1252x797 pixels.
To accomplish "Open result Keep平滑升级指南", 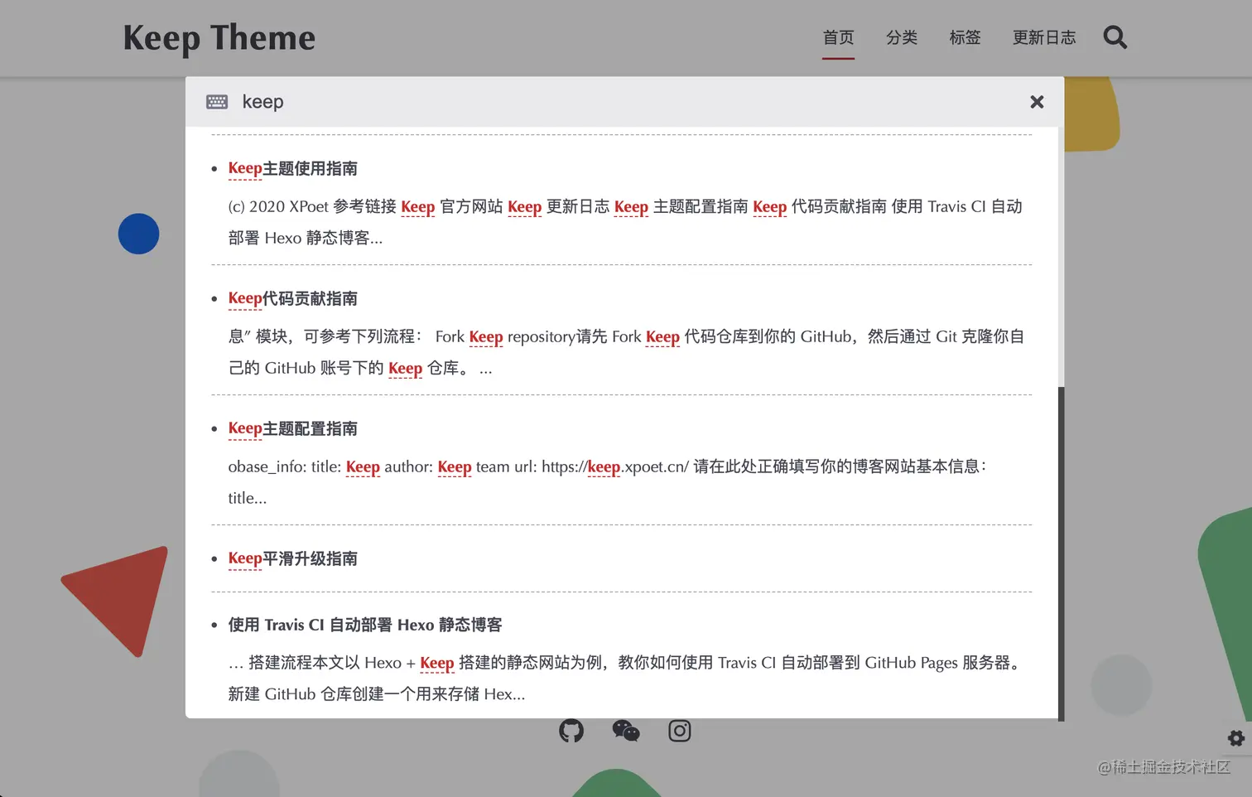I will [293, 559].
